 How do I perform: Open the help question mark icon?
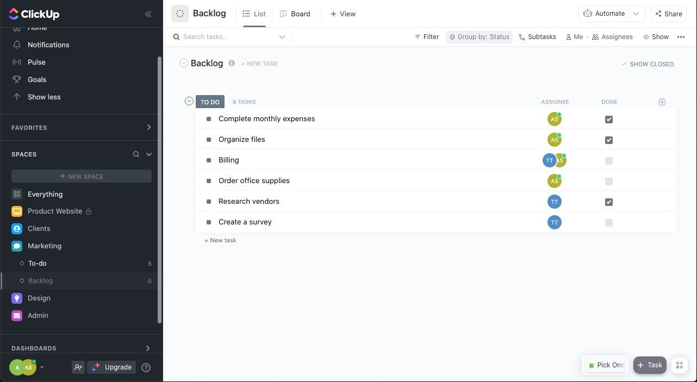pyautogui.click(x=146, y=367)
